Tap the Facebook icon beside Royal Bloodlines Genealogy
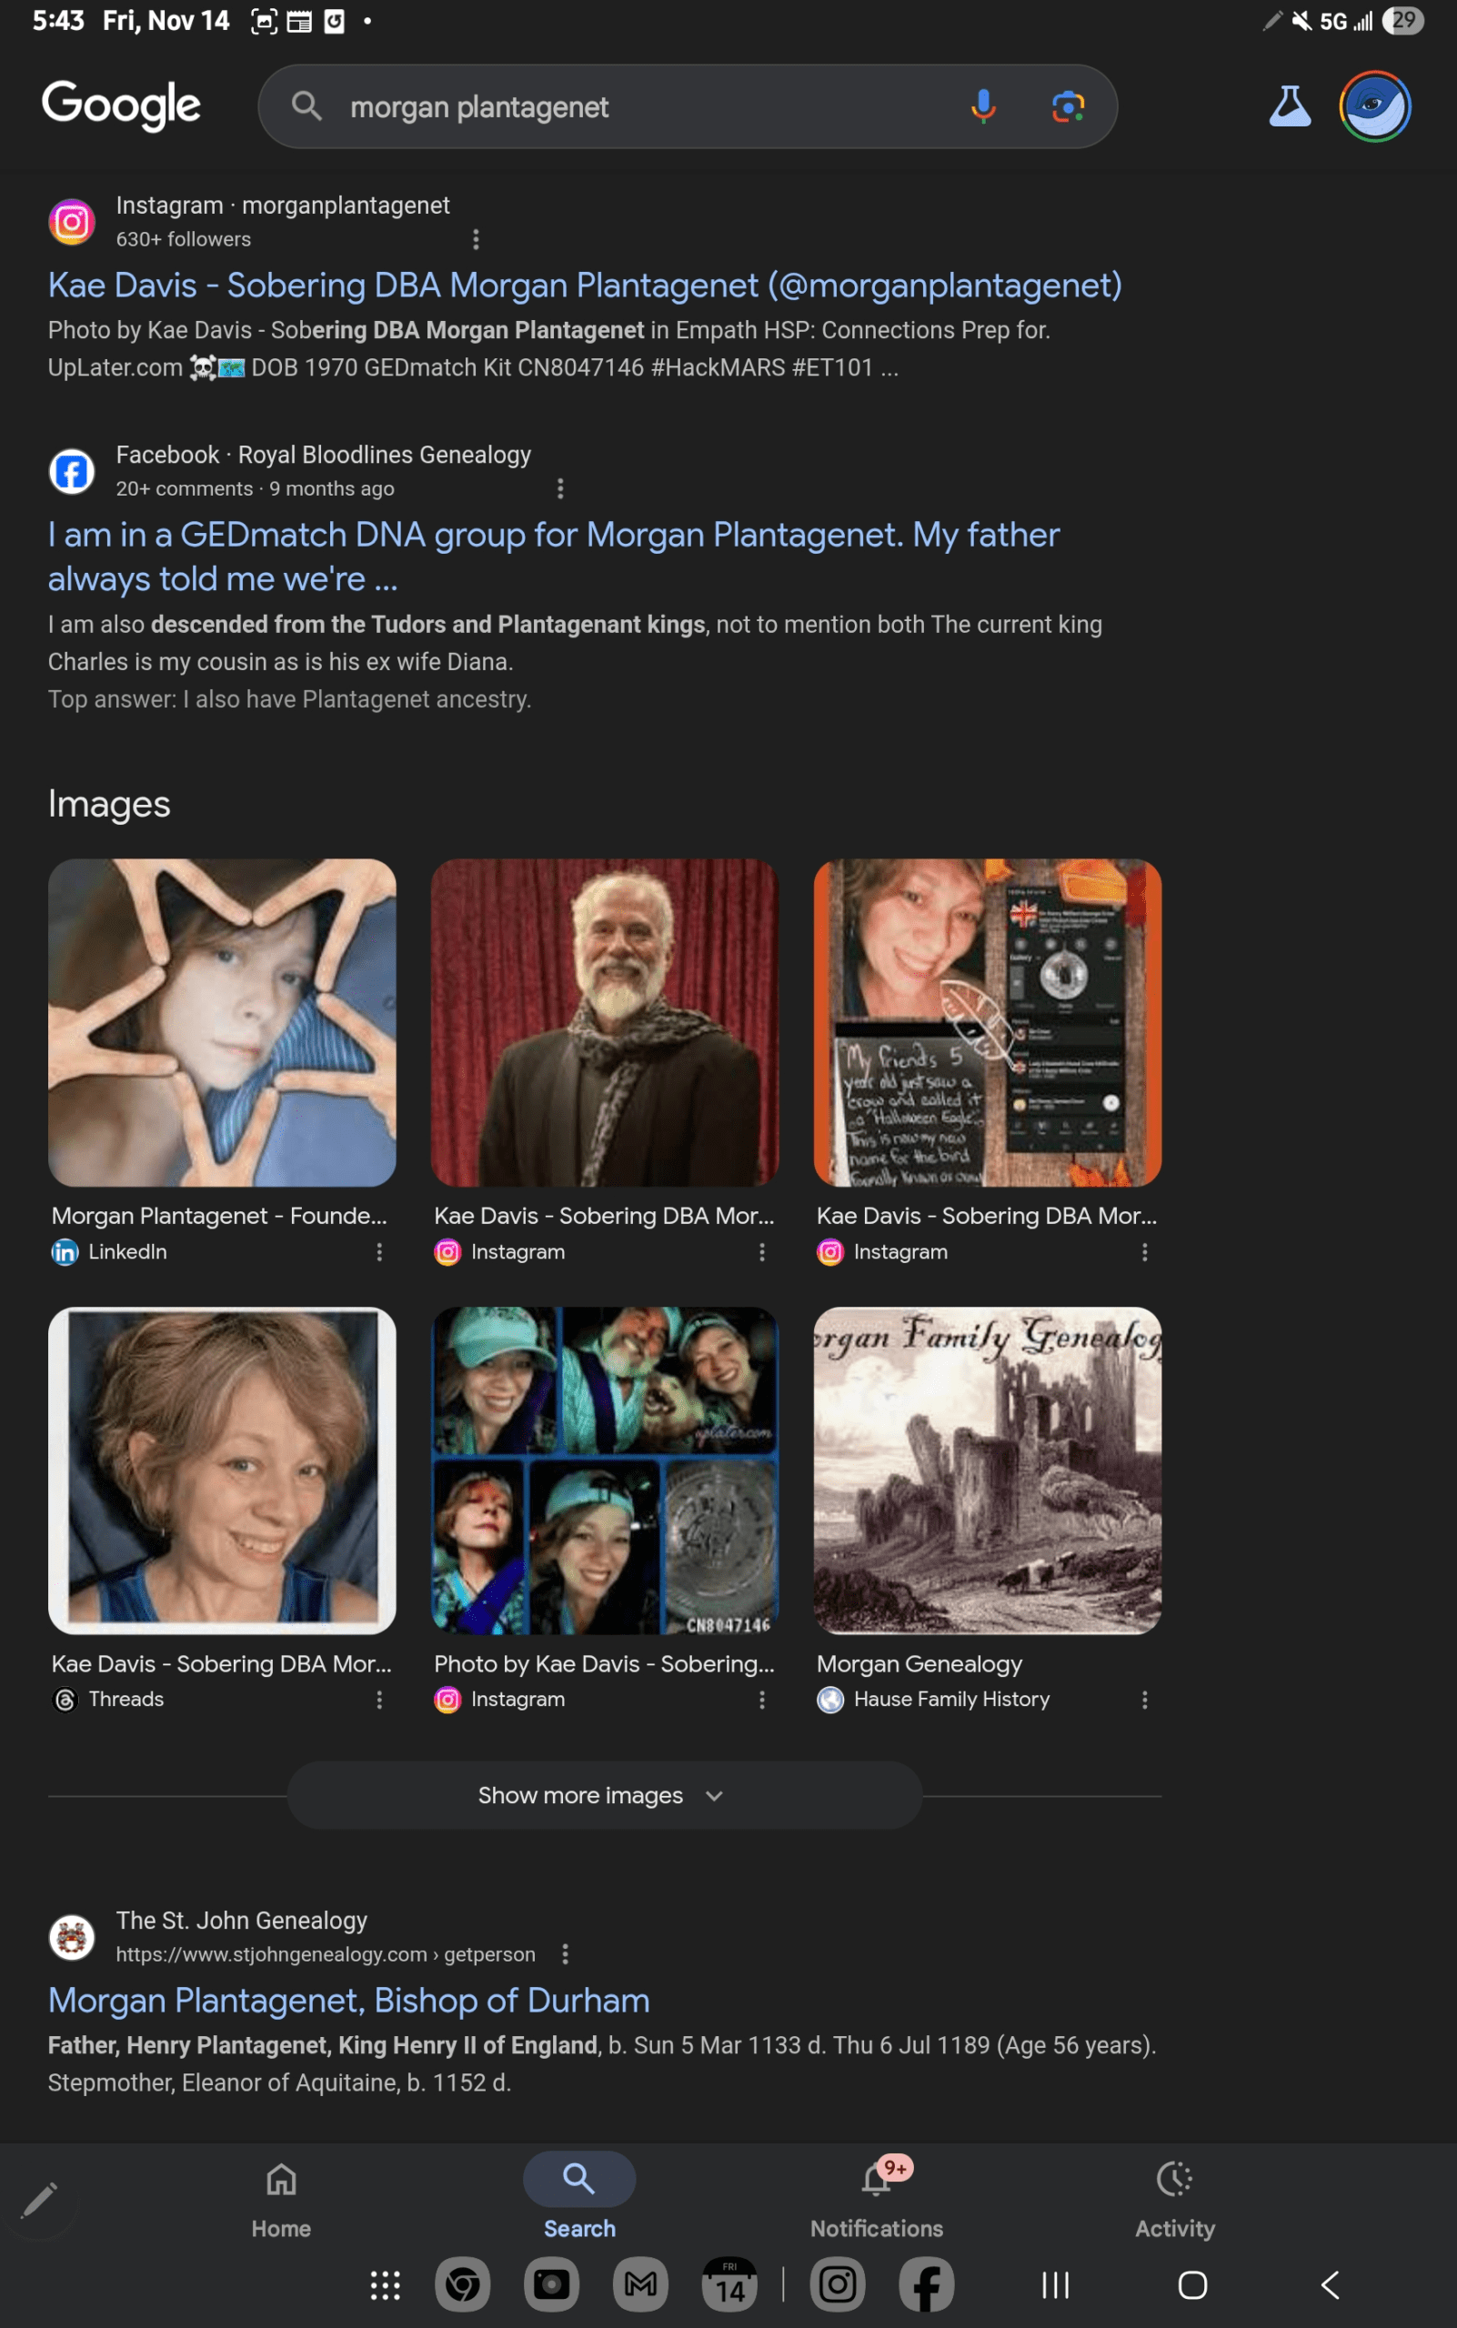 tap(71, 471)
